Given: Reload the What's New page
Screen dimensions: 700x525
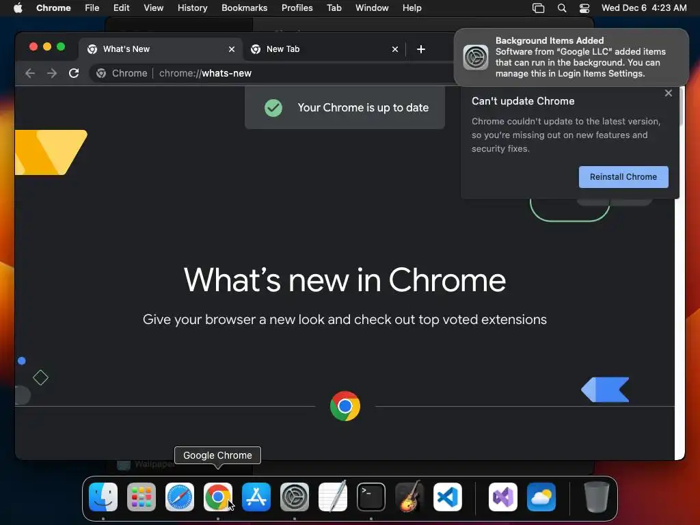Looking at the screenshot, I should coord(74,73).
